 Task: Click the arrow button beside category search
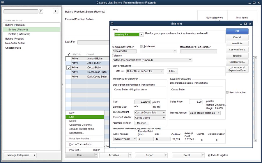(56, 11)
